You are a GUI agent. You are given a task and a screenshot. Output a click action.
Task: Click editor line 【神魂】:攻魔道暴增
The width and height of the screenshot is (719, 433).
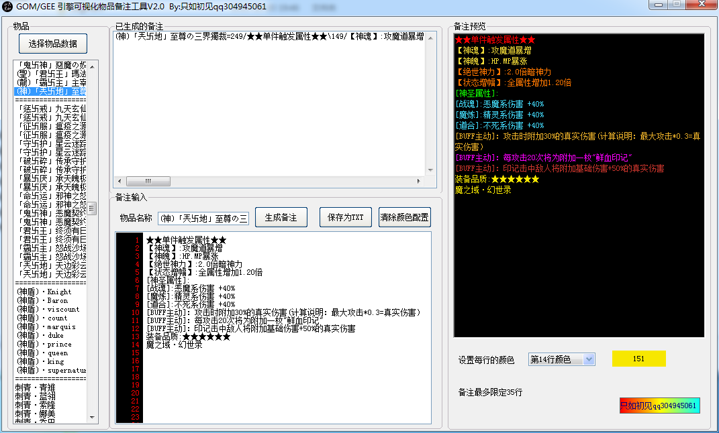[x=185, y=248]
